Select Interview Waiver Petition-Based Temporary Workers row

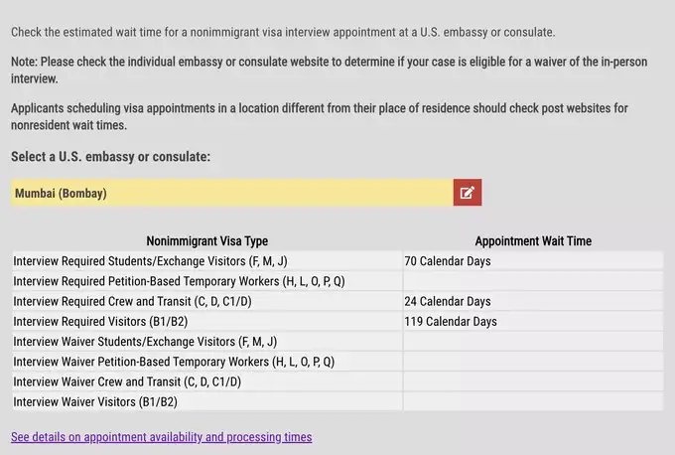[x=174, y=362]
